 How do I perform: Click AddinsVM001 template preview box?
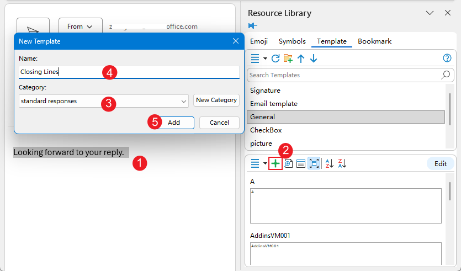[346, 253]
